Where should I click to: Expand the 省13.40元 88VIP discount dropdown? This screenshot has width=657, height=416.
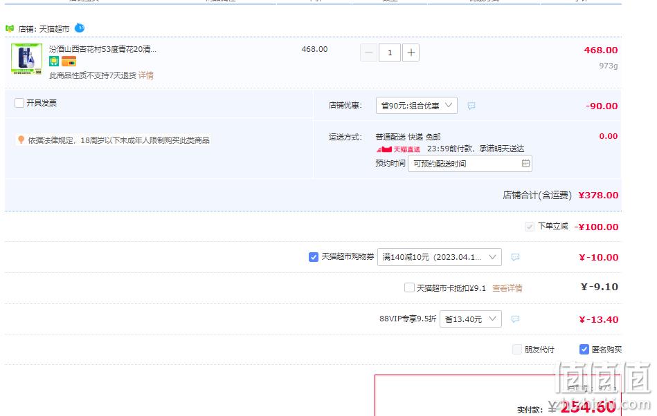point(471,319)
